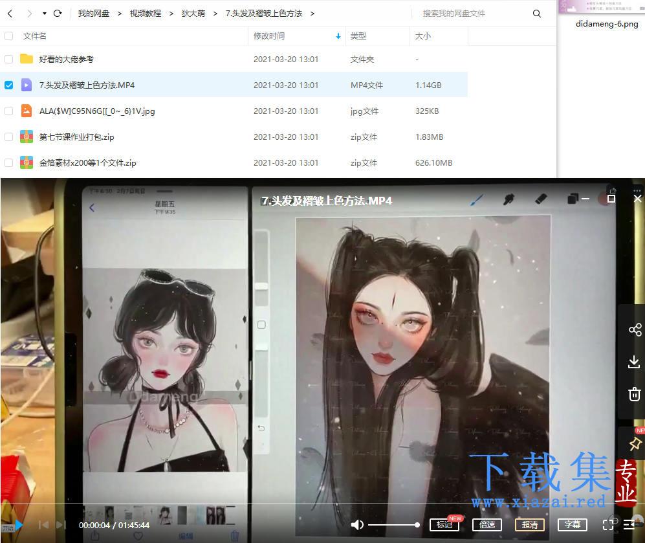Viewport: 645px width, 543px height.
Task: Open 视频教程 breadcrumb
Action: click(146, 14)
